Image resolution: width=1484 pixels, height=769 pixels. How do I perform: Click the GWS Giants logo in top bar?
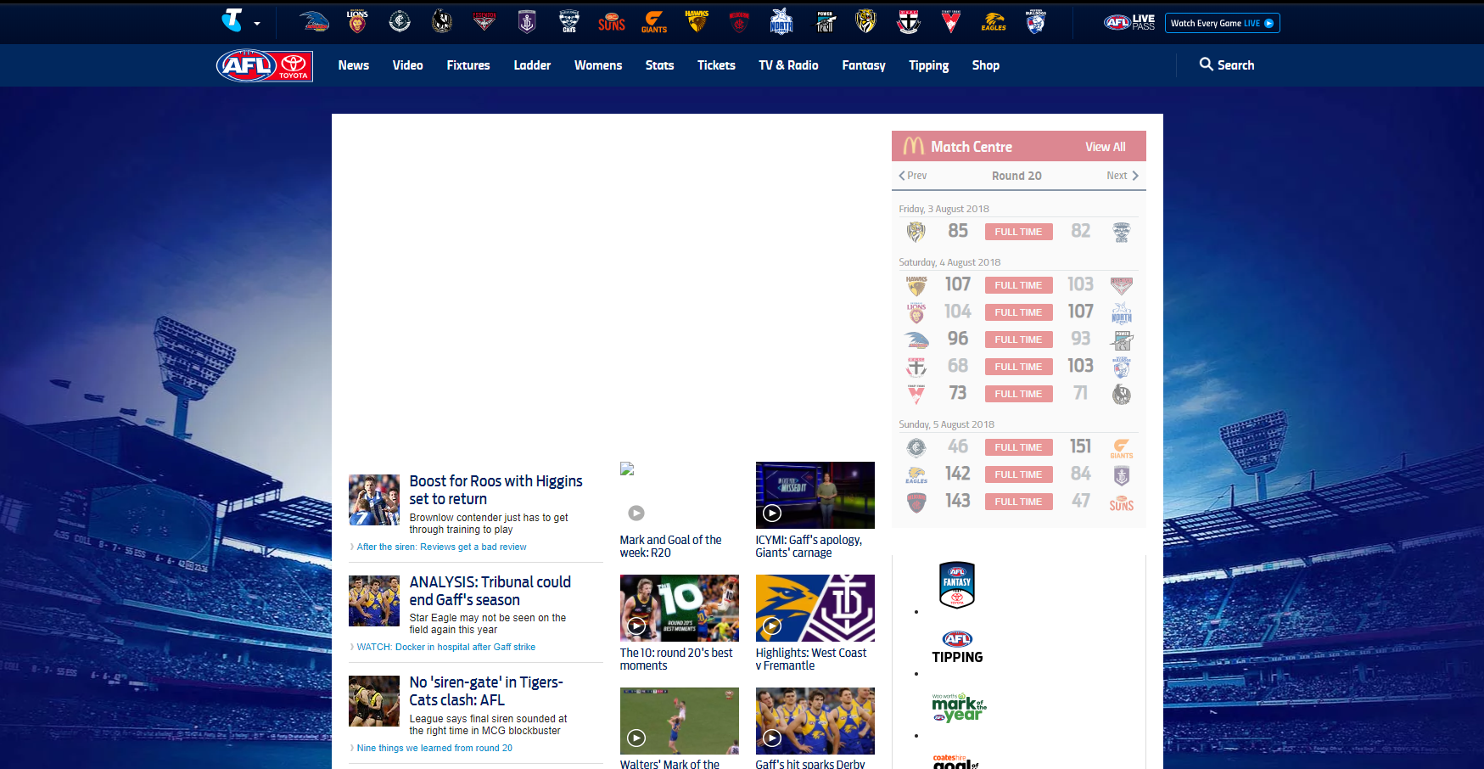pyautogui.click(x=654, y=22)
